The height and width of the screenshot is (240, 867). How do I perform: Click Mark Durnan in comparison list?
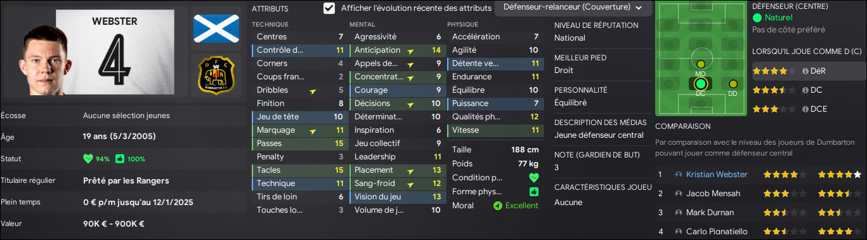point(710,212)
